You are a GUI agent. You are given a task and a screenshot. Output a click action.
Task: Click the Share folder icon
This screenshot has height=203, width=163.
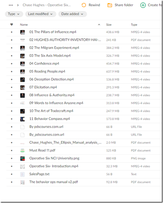click(x=110, y=5)
